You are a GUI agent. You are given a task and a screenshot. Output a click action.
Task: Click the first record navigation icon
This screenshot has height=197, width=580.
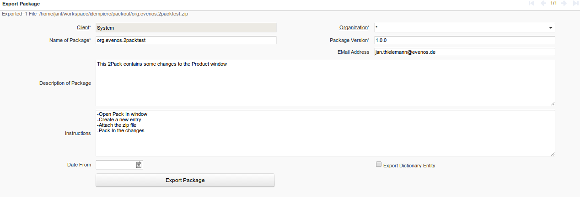(x=532, y=3)
